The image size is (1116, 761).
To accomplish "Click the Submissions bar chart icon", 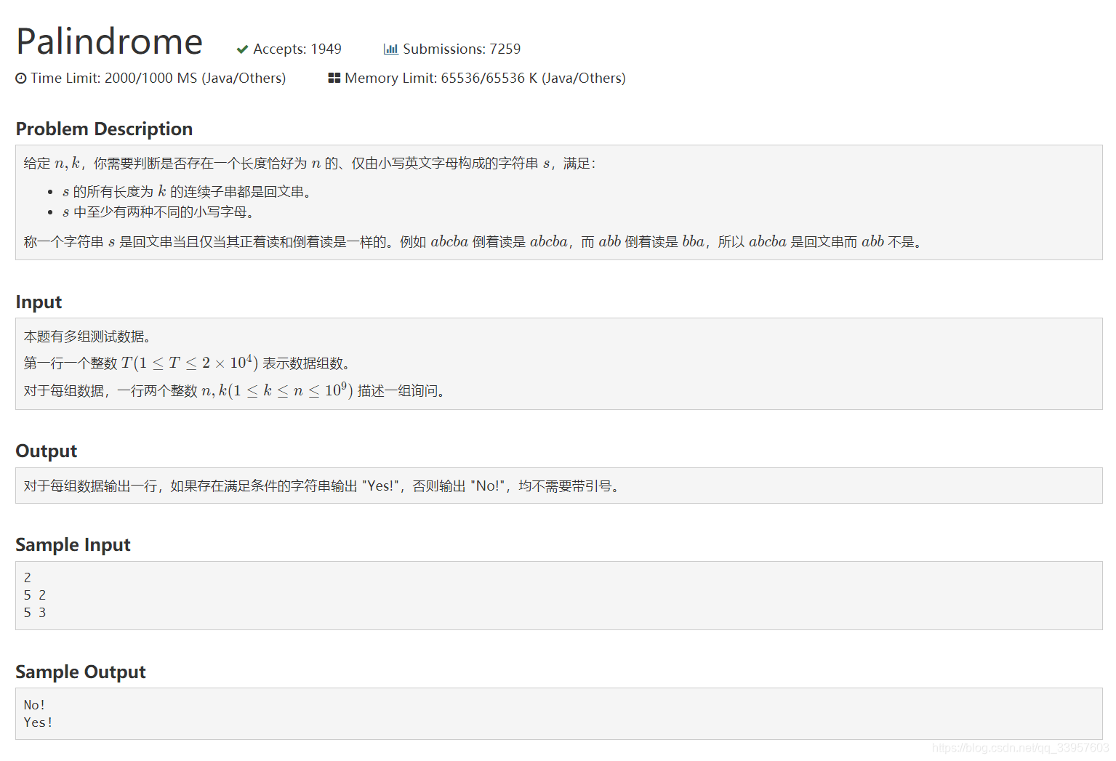I will pyautogui.click(x=390, y=49).
